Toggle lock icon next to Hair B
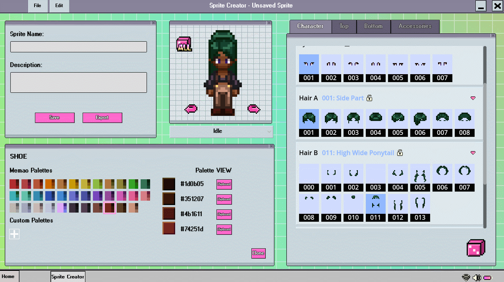Image resolution: width=504 pixels, height=282 pixels. [400, 153]
